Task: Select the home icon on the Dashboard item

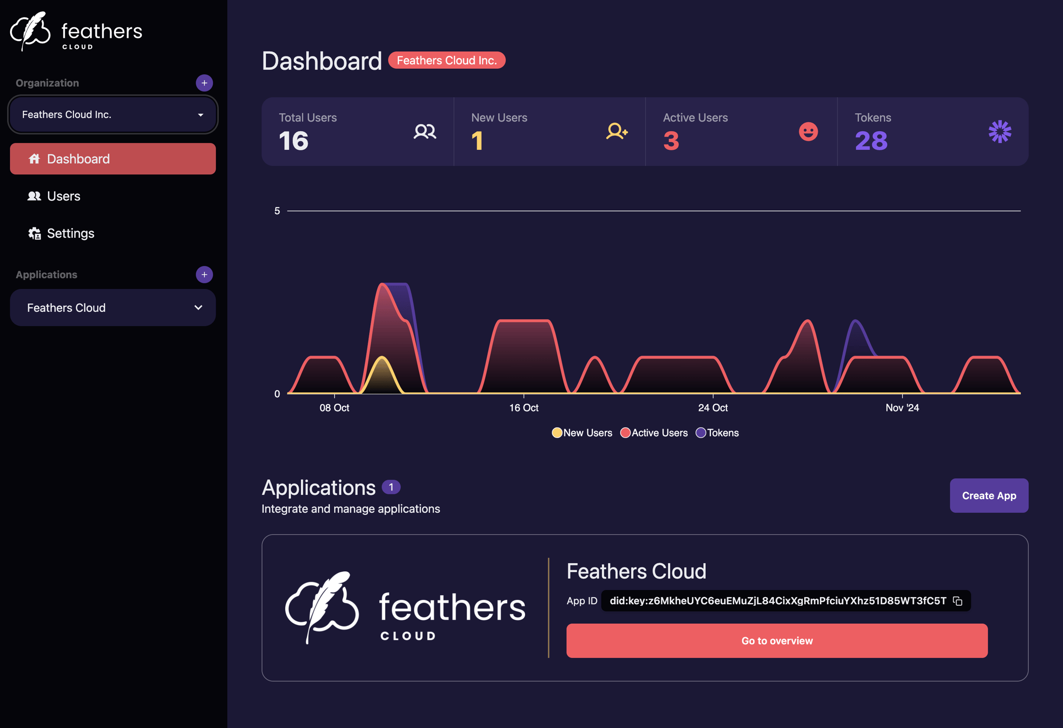Action: click(x=34, y=159)
